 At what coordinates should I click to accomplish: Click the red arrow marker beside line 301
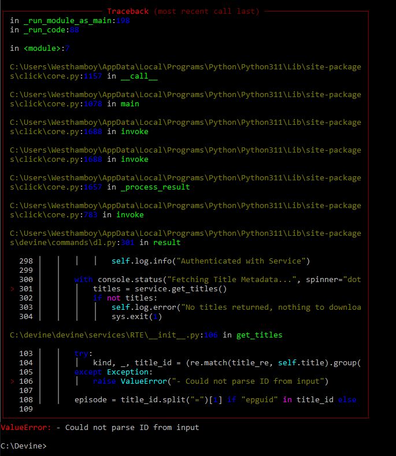13,289
